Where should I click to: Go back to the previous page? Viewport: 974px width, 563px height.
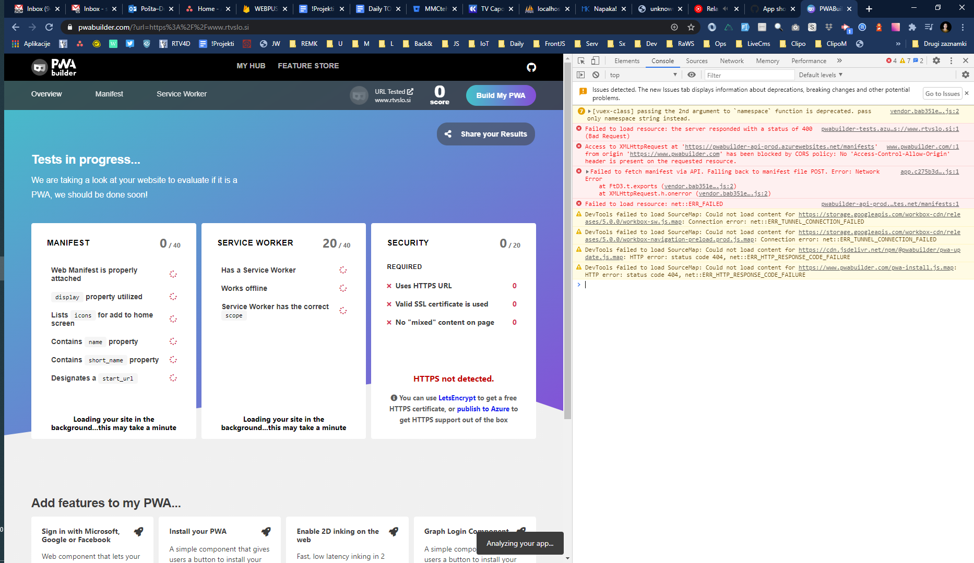(16, 27)
